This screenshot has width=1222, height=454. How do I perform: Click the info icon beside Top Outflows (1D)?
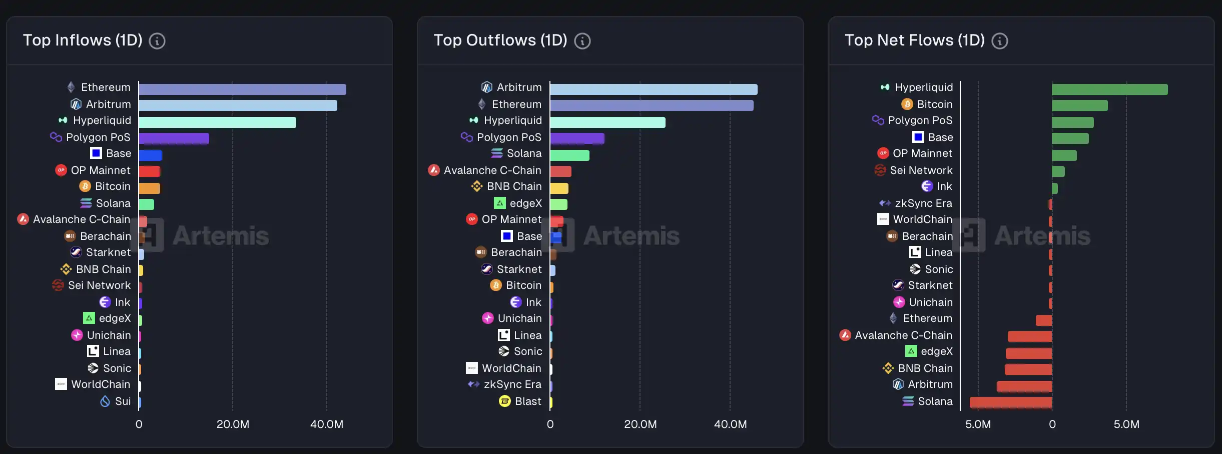tap(582, 41)
